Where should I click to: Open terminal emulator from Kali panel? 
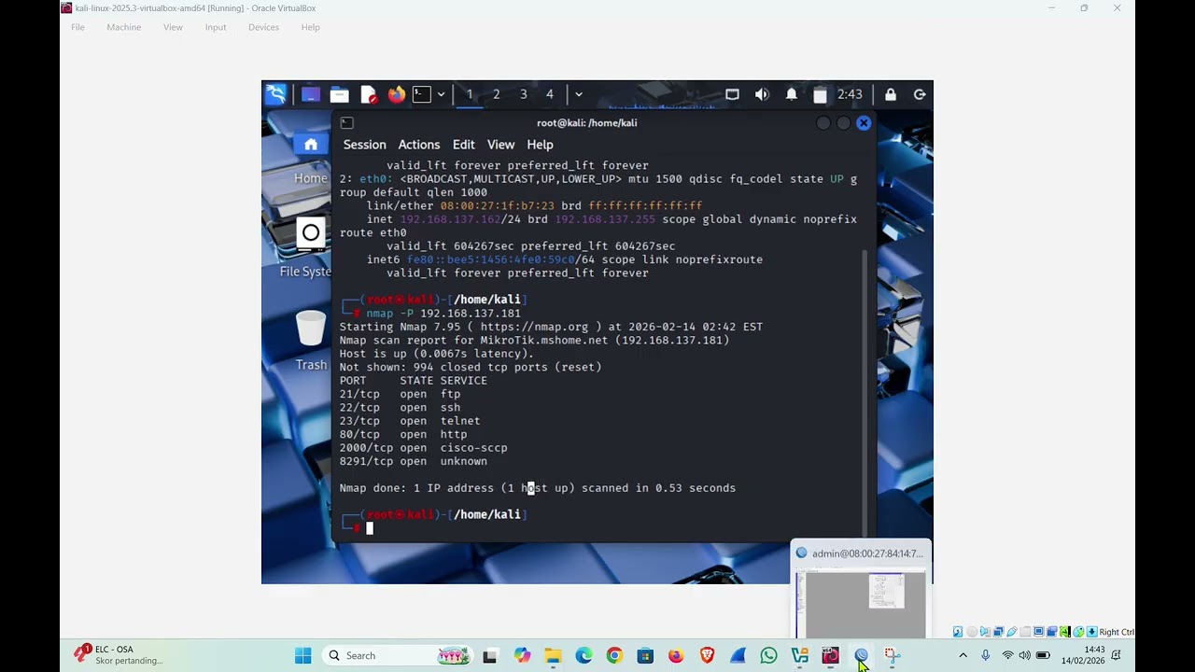click(x=422, y=94)
